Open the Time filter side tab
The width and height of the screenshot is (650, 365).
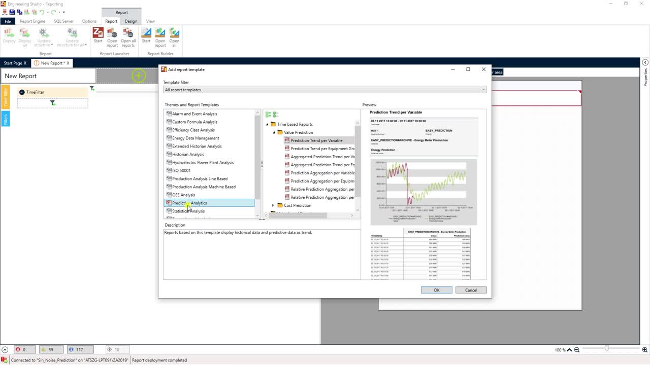[6, 96]
